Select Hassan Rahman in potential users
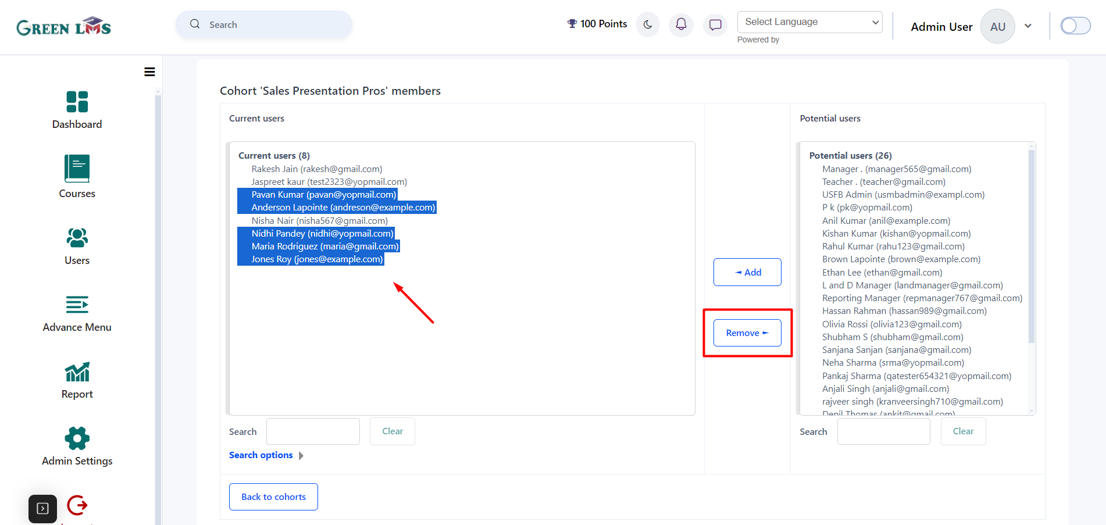 click(904, 311)
